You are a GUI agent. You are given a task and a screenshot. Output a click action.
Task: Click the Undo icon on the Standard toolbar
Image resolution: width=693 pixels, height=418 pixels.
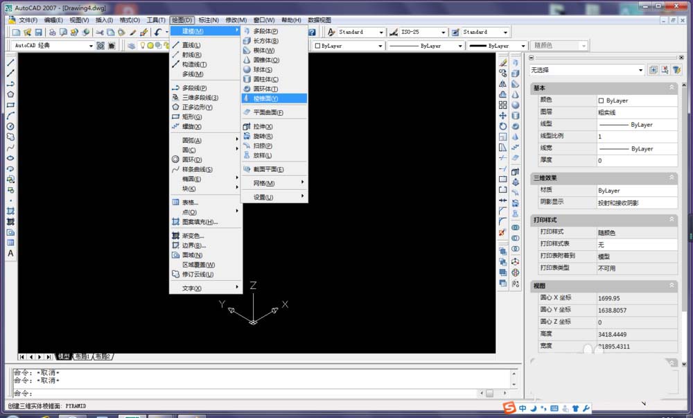point(157,32)
